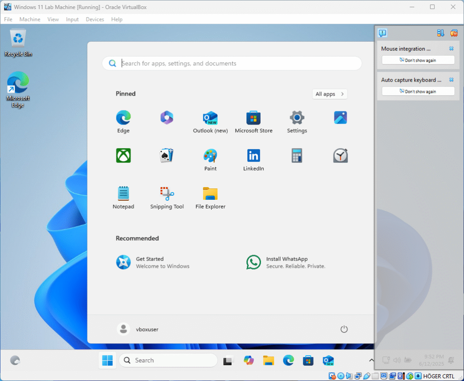Open Task View on the taskbar
The image size is (464, 381).
228,360
